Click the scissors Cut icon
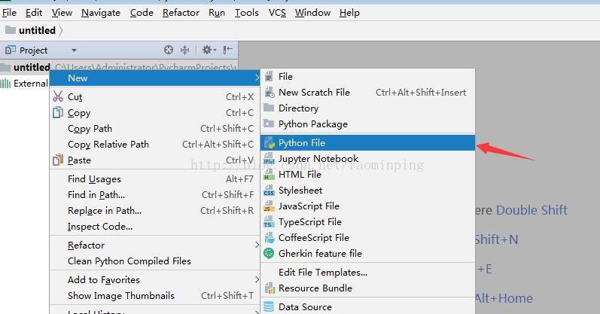Screen dimensions: 600x314 click(x=58, y=97)
